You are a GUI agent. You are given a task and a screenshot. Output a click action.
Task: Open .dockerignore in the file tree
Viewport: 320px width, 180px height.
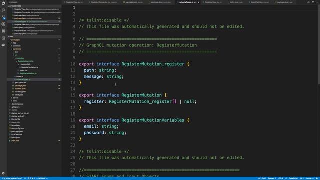[17, 104]
